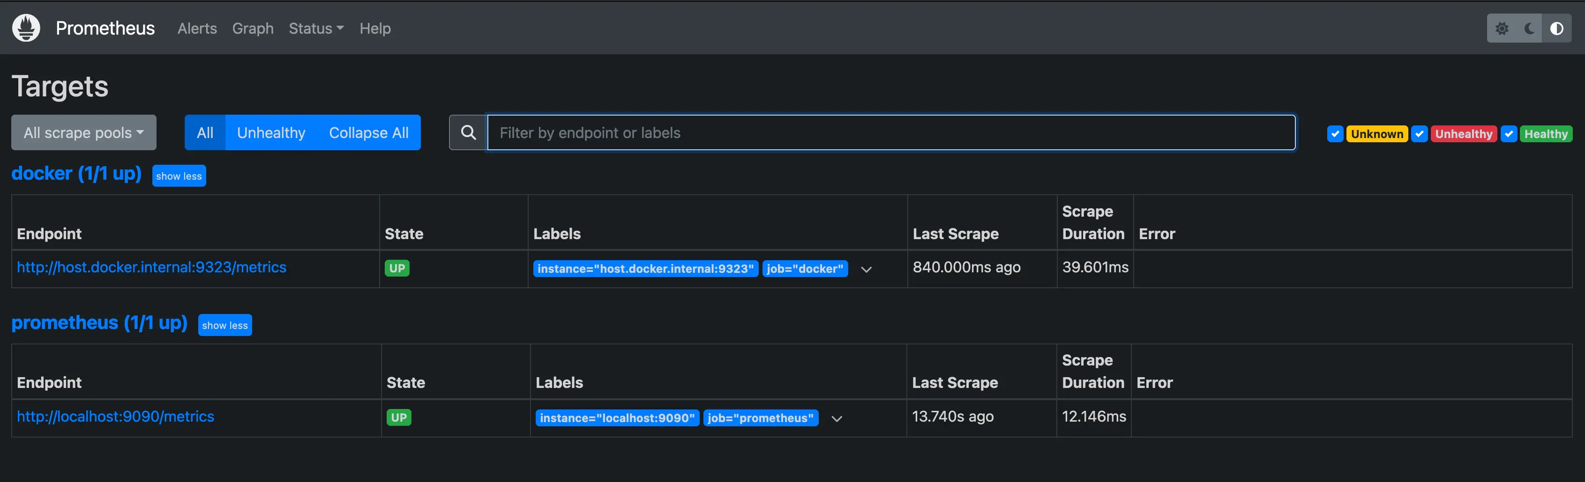This screenshot has height=482, width=1585.
Task: Expand labels for the docker target
Action: tap(867, 270)
